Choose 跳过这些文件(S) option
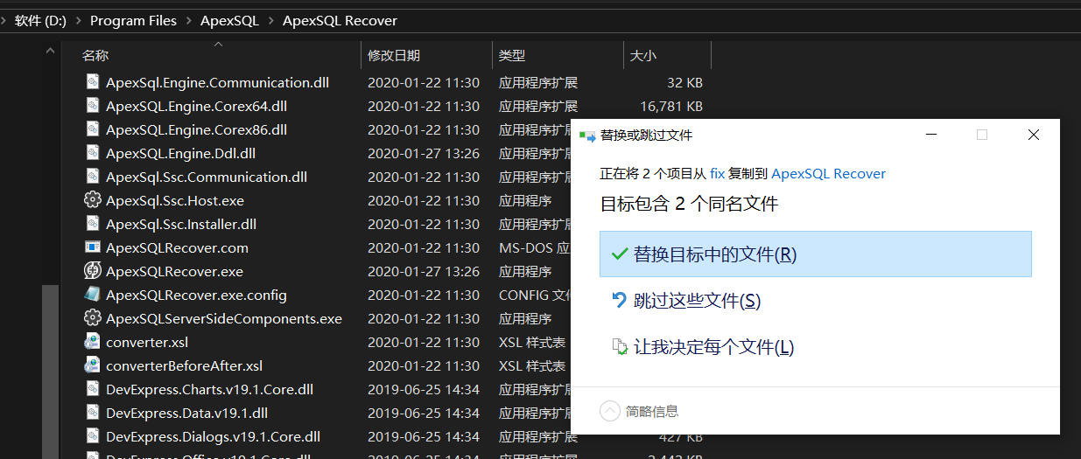This screenshot has width=1081, height=459. click(x=816, y=301)
